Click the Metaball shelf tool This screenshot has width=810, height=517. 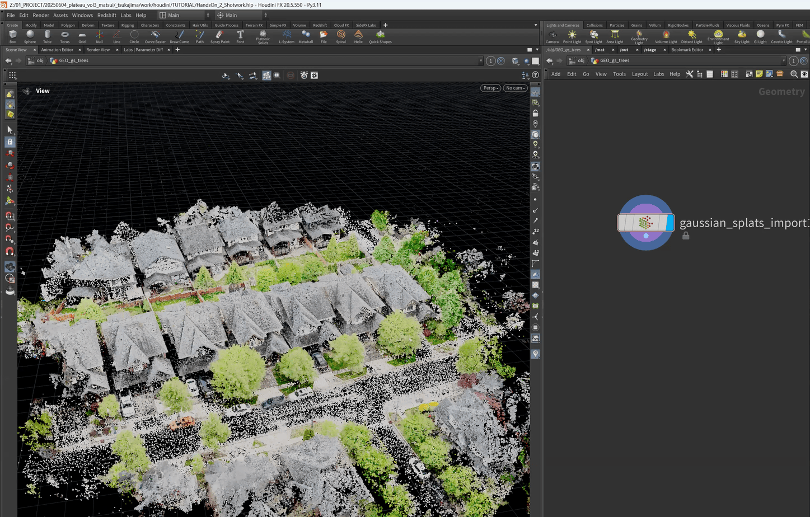pos(306,36)
